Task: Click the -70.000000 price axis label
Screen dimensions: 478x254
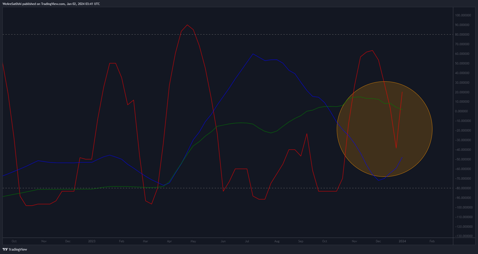Action: pos(463,179)
